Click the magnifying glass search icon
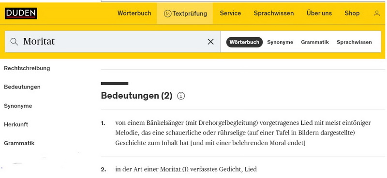Screen dimensions: 387x178 pos(15,42)
